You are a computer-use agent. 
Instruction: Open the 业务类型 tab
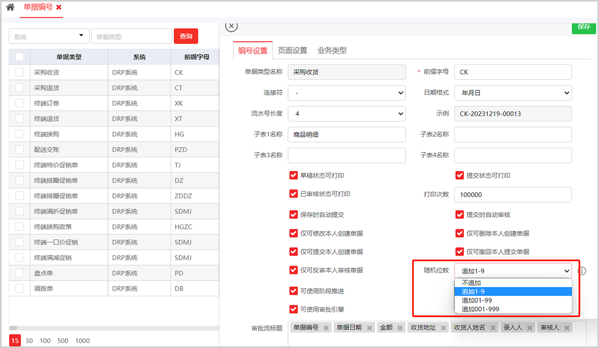pos(332,51)
